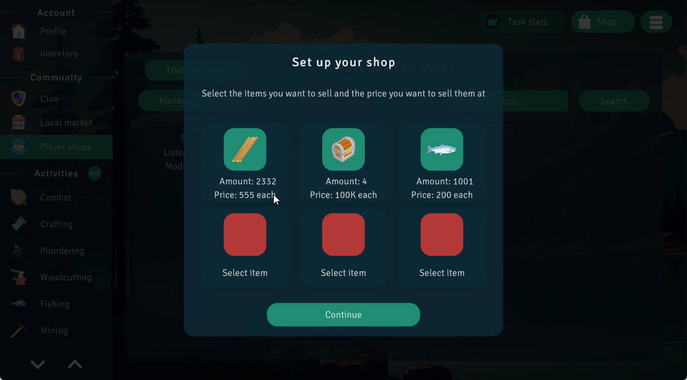
Task: Open Inventory in the sidebar
Action: [56, 54]
